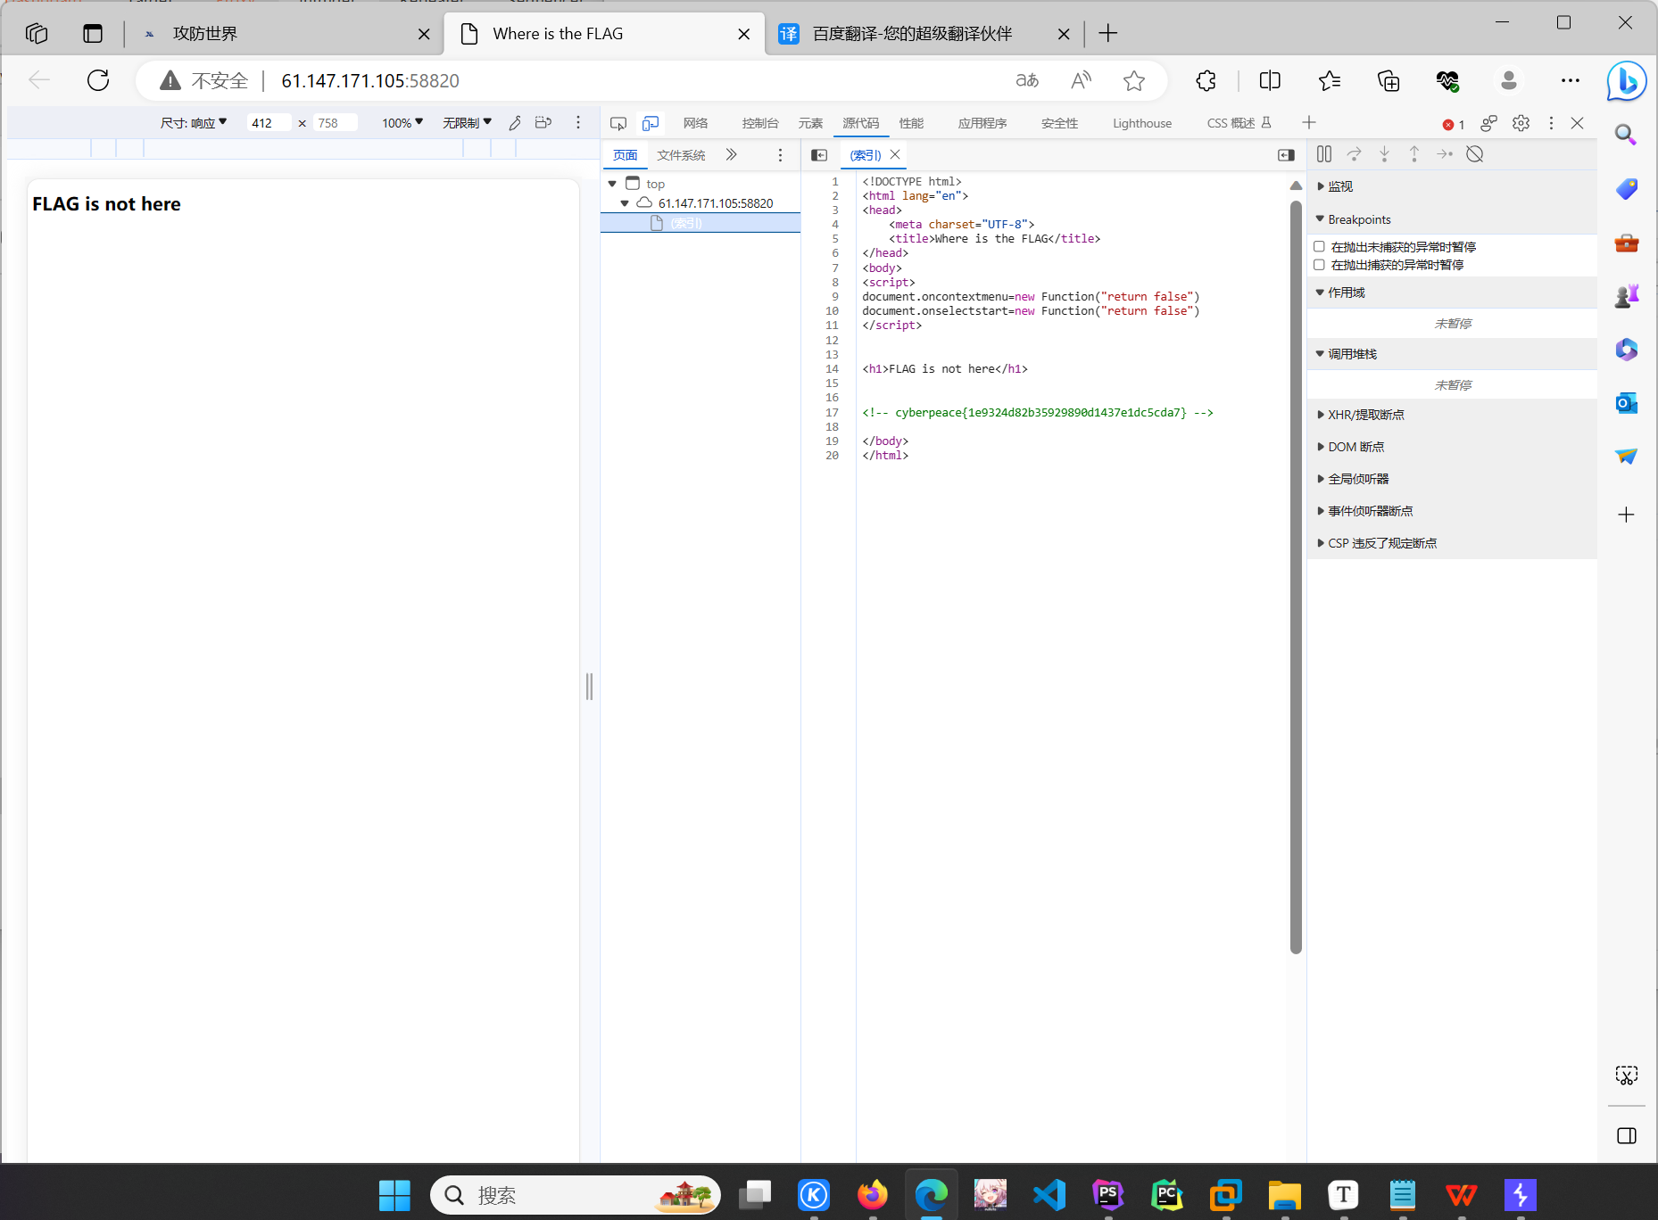The height and width of the screenshot is (1220, 1658).
Task: Click the viewport height field 758
Action: click(335, 123)
